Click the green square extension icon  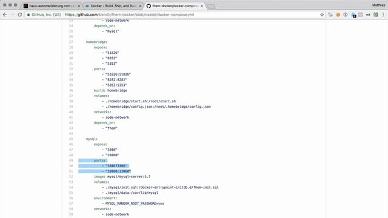click(376, 15)
